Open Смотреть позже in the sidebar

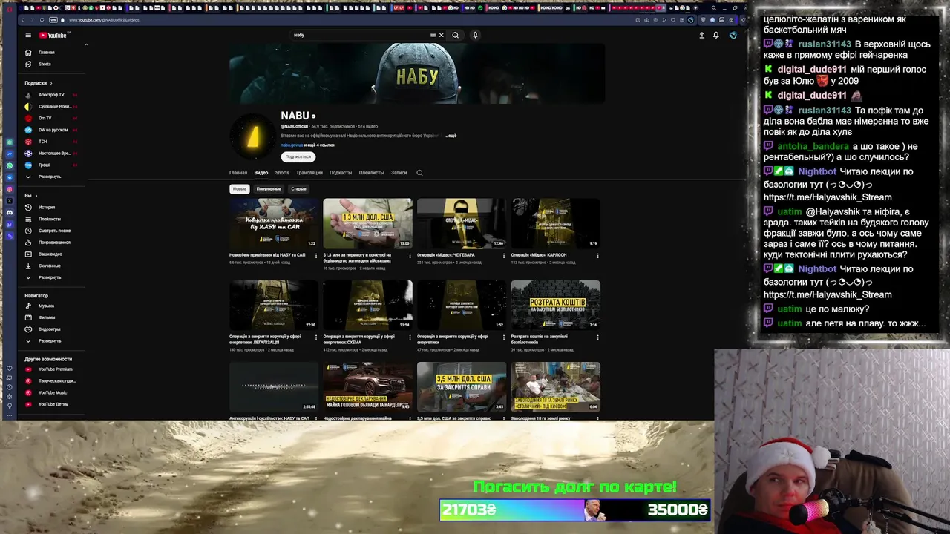click(x=54, y=231)
